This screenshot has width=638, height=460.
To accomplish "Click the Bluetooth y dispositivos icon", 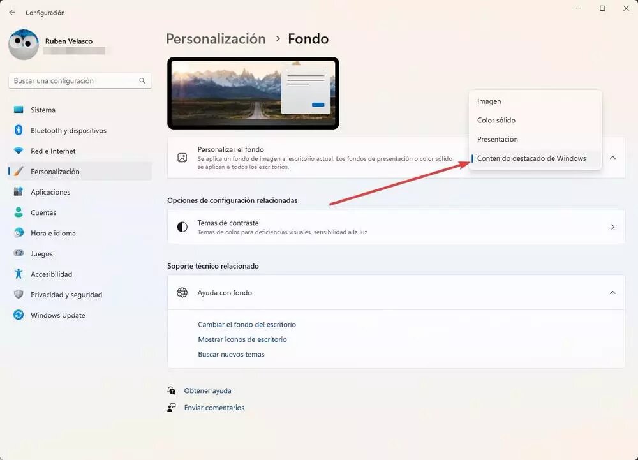I will pos(19,130).
